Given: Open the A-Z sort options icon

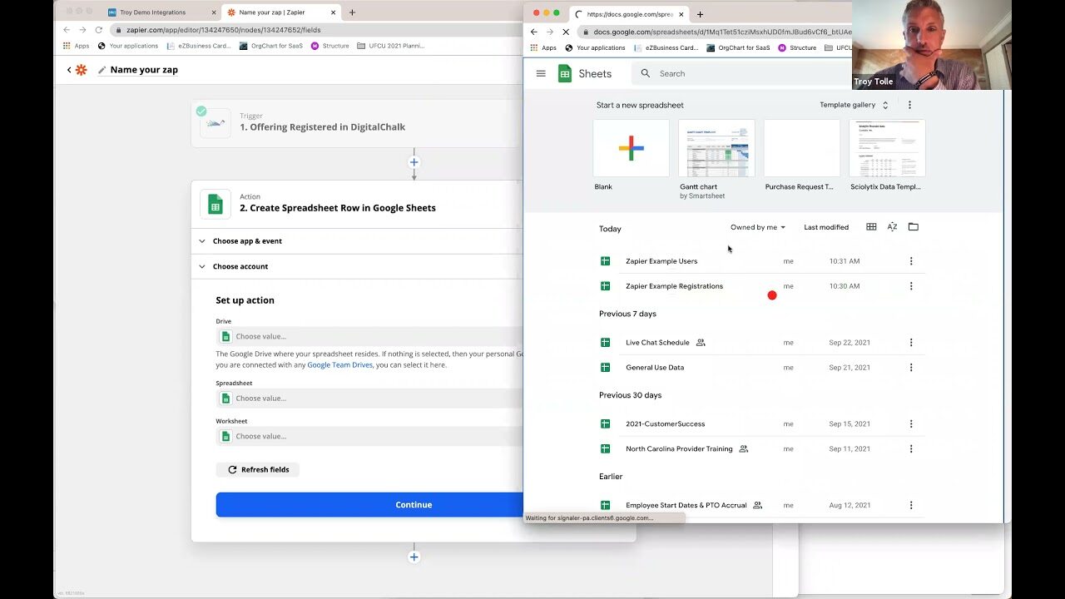Looking at the screenshot, I should tap(892, 227).
